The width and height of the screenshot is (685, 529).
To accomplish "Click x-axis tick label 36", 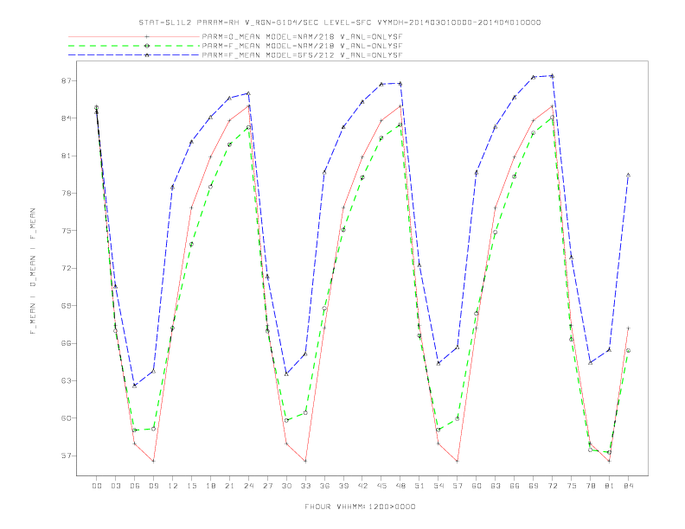I will (x=324, y=486).
